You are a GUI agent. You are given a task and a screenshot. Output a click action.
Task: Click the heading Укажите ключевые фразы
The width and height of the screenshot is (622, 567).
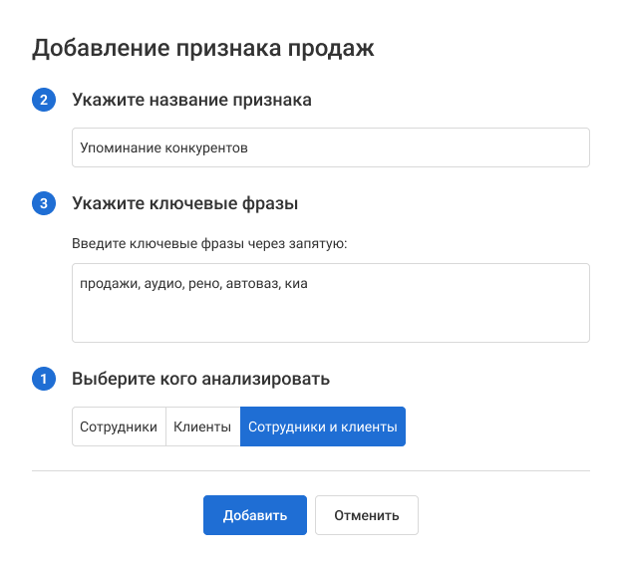(x=185, y=204)
